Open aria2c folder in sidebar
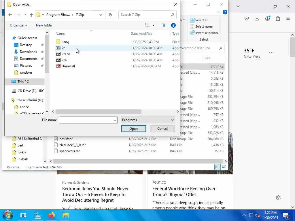Viewport: 295px width, 221px height. (22, 107)
